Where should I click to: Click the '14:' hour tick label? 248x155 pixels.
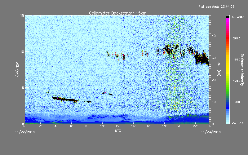pos(133,126)
